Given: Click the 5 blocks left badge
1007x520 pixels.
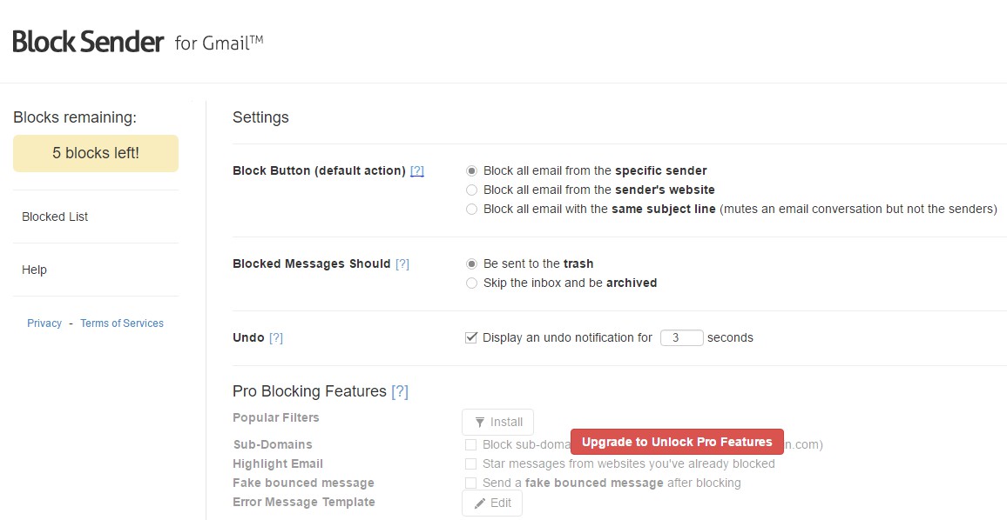Looking at the screenshot, I should coord(96,154).
